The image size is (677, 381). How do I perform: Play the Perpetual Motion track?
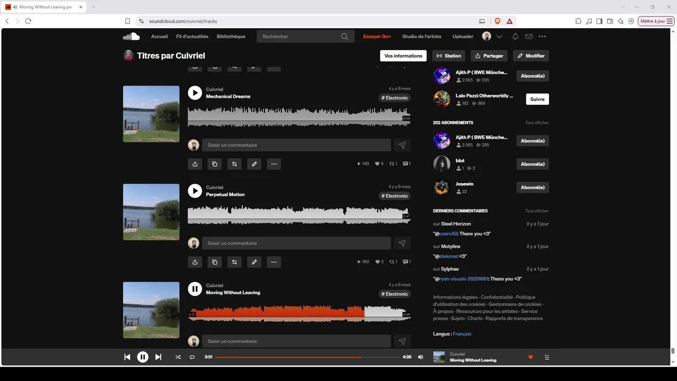tap(195, 190)
